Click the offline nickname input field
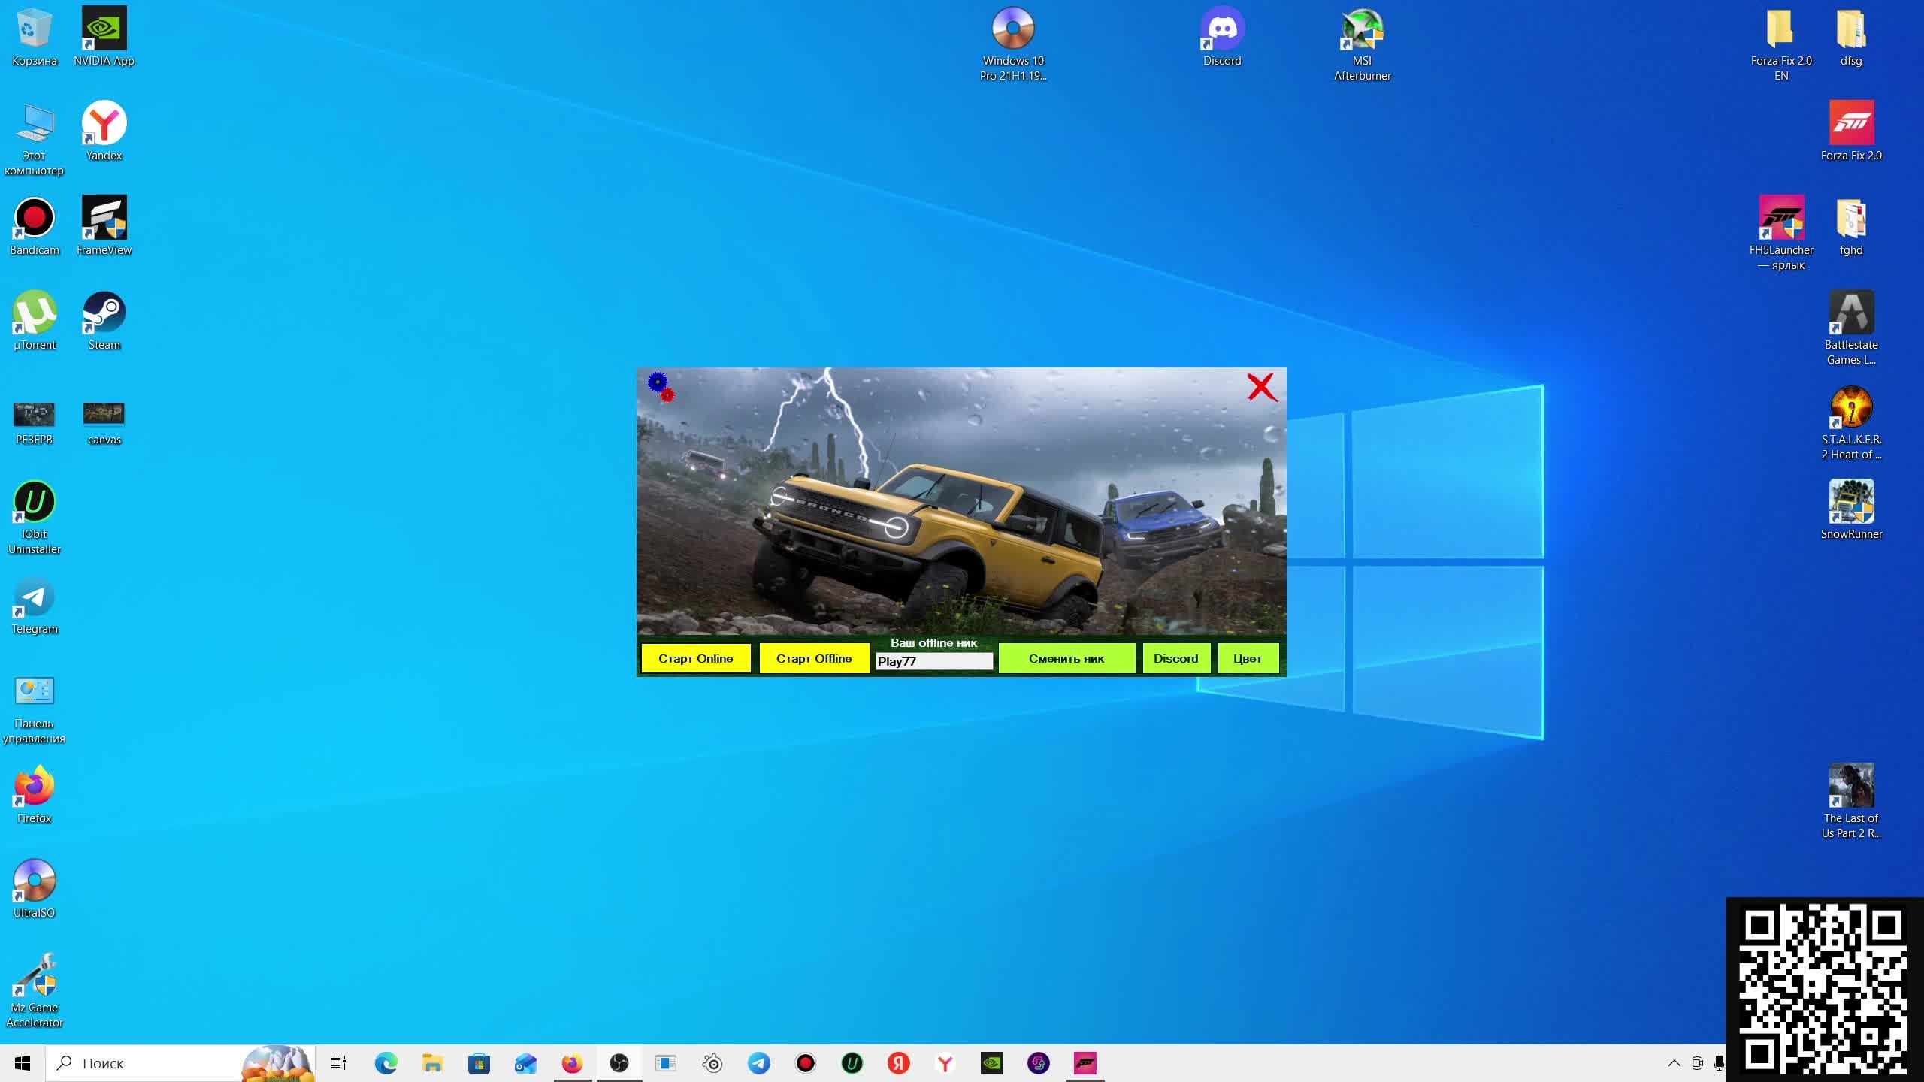 click(x=933, y=661)
